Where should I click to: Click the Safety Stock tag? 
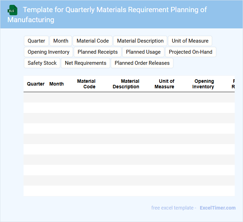tap(42, 63)
